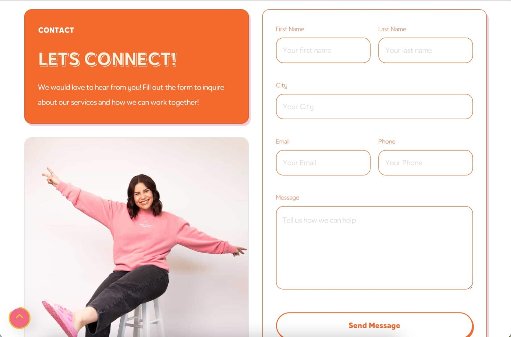Click the LETS CONNECT! heading
This screenshot has height=337, width=511.
click(x=108, y=59)
